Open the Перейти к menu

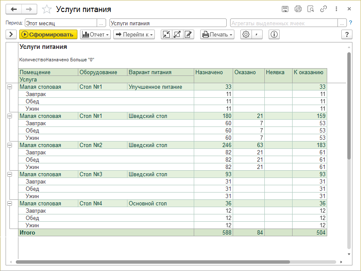click(x=134, y=34)
